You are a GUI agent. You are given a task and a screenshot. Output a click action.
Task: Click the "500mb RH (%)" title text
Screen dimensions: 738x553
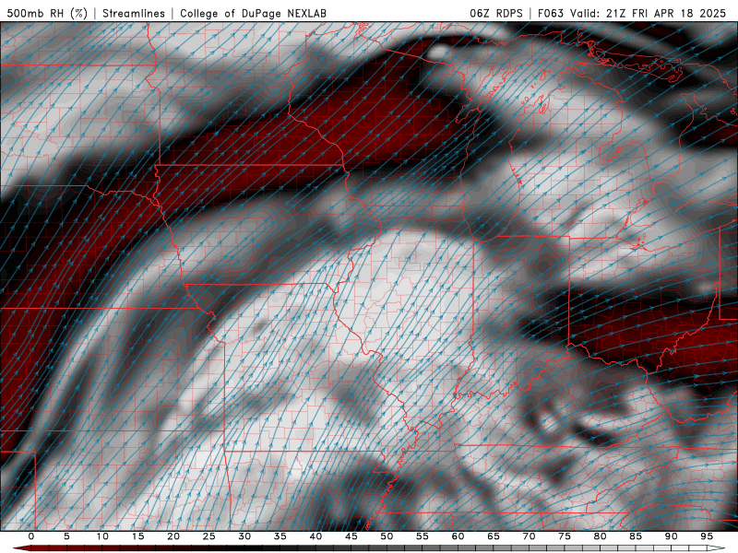coord(47,13)
